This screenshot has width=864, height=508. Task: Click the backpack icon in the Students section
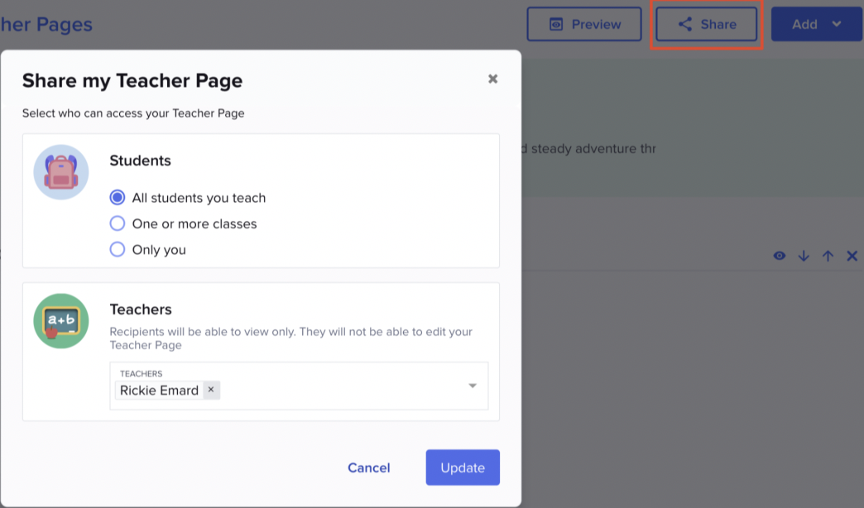point(60,171)
